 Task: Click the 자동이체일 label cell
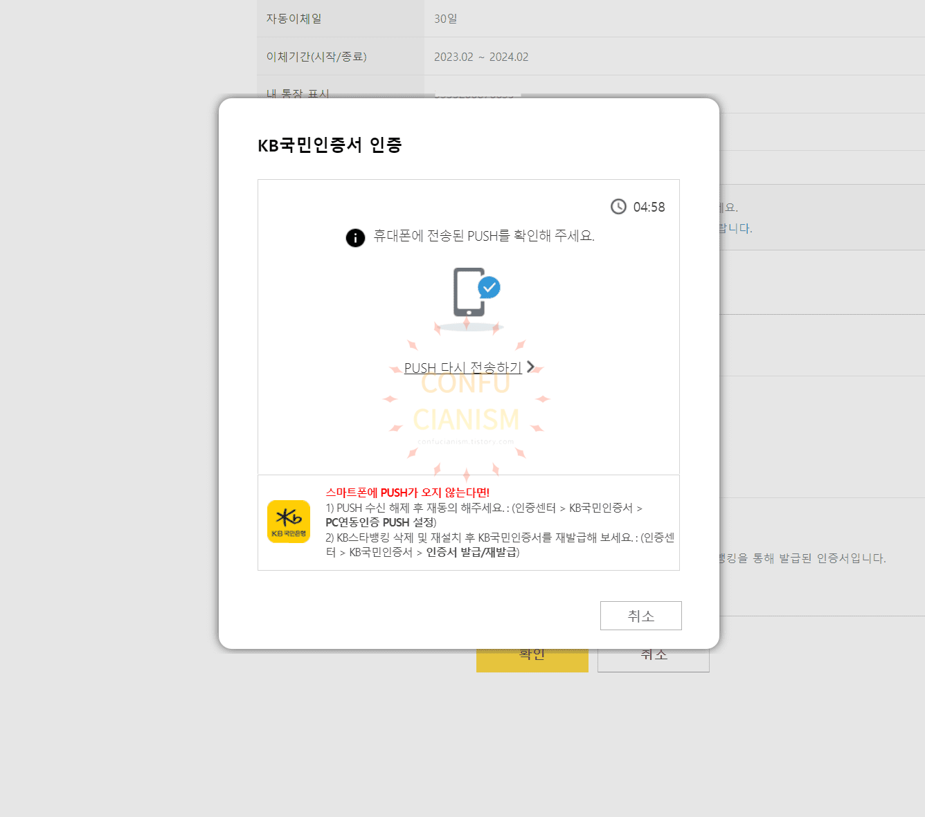[x=341, y=19]
